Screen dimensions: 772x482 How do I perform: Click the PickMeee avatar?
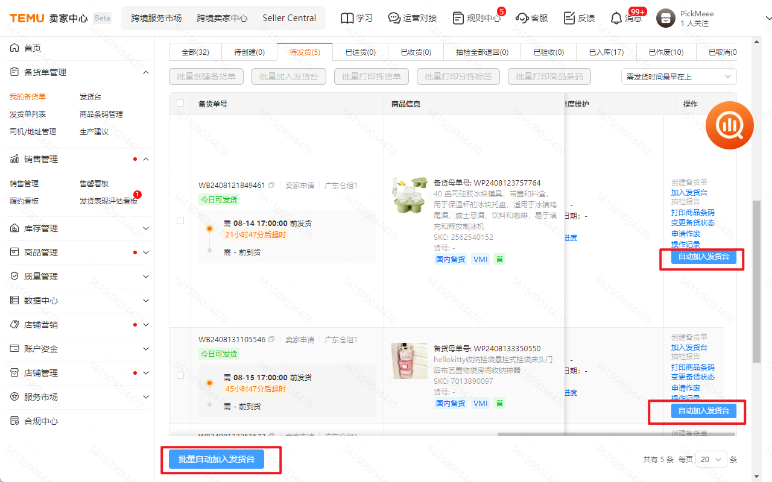tap(666, 18)
